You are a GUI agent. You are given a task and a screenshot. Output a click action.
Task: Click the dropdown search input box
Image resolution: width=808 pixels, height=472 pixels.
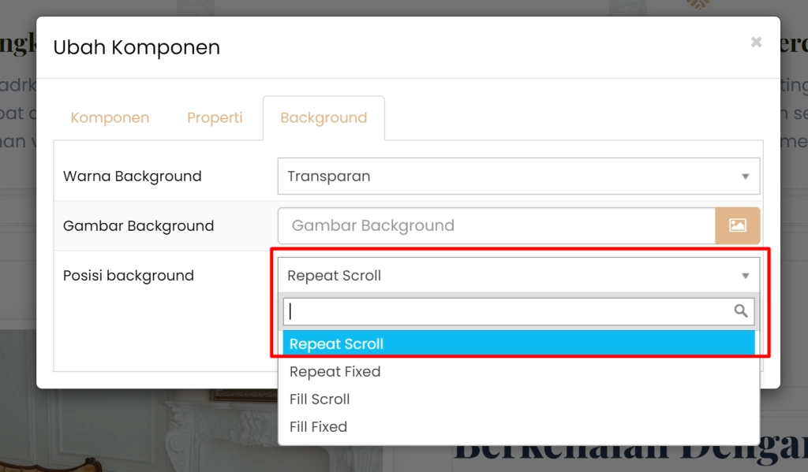pyautogui.click(x=509, y=311)
